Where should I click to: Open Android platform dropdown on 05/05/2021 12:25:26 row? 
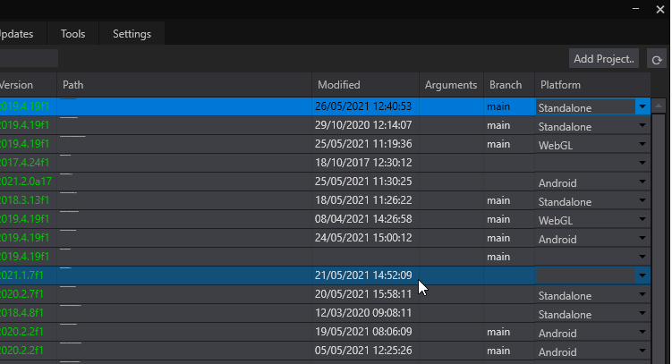pos(642,351)
